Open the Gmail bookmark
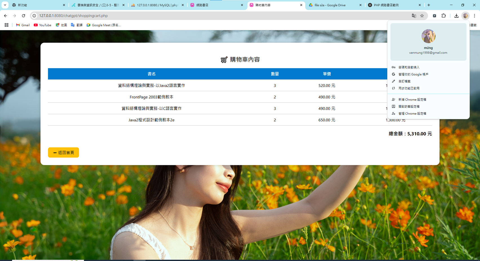Viewport: 480px width, 261px height. pos(23,25)
